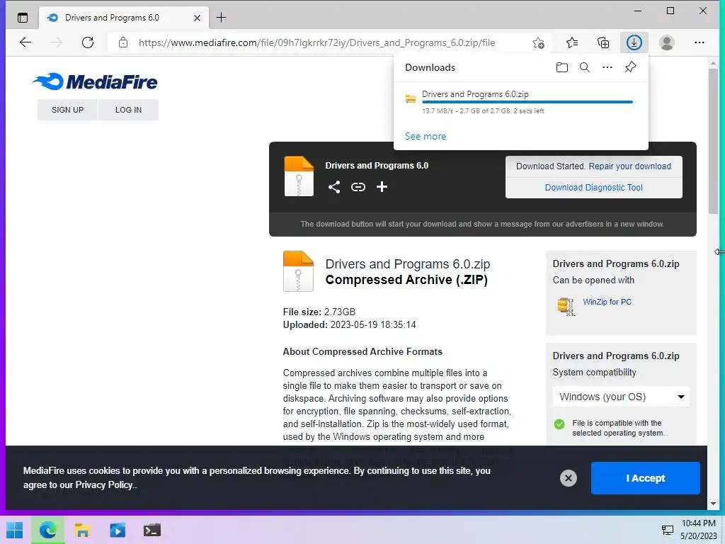Click the Uploaded 2023-05-19 date text
The width and height of the screenshot is (725, 544).
point(349,324)
